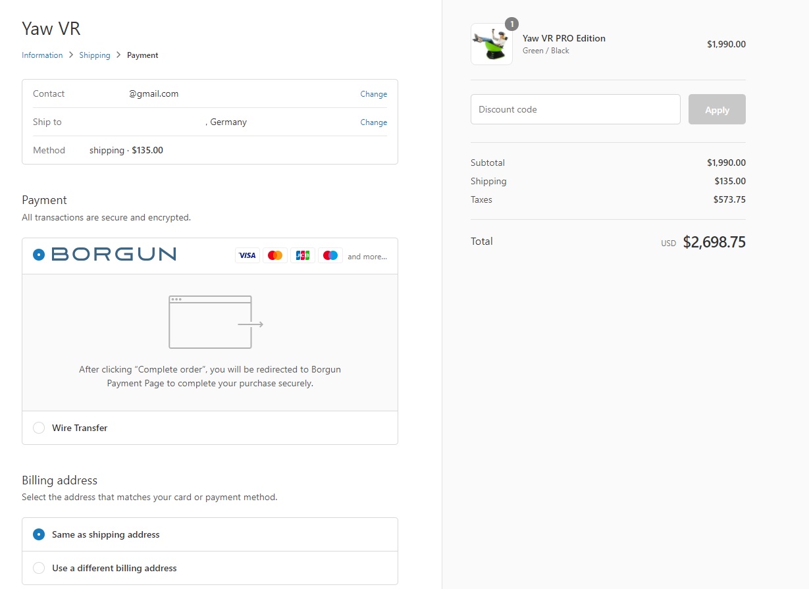The height and width of the screenshot is (589, 809).
Task: Go back to Information step
Action: (x=42, y=55)
